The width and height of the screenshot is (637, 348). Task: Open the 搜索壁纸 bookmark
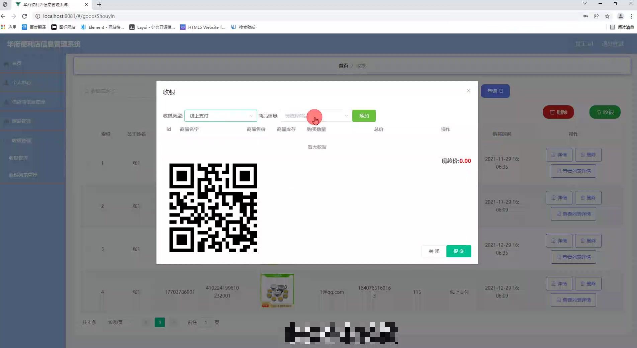243,27
